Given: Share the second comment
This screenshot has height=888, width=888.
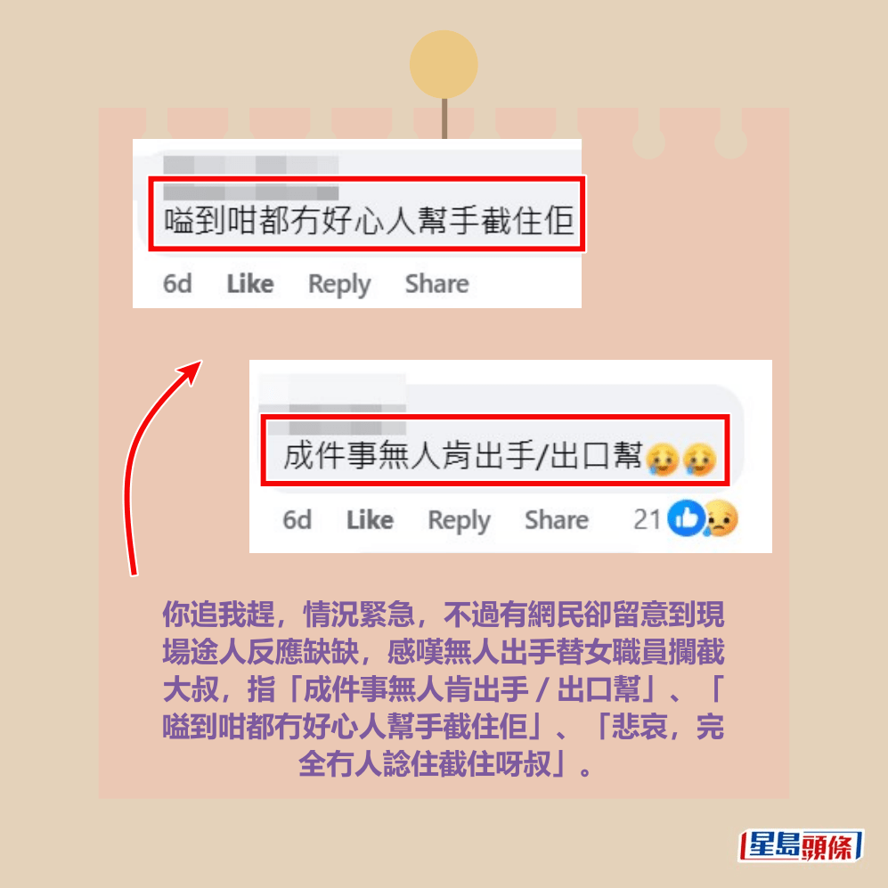Looking at the screenshot, I should (x=557, y=520).
